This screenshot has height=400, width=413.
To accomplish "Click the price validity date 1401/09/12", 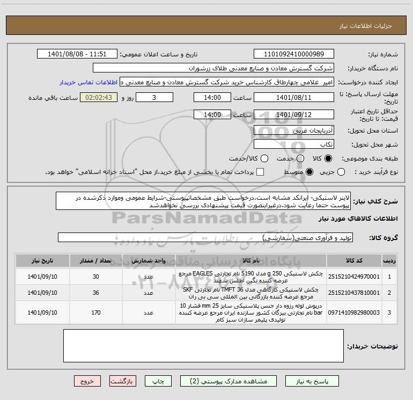I will click(x=294, y=114).
